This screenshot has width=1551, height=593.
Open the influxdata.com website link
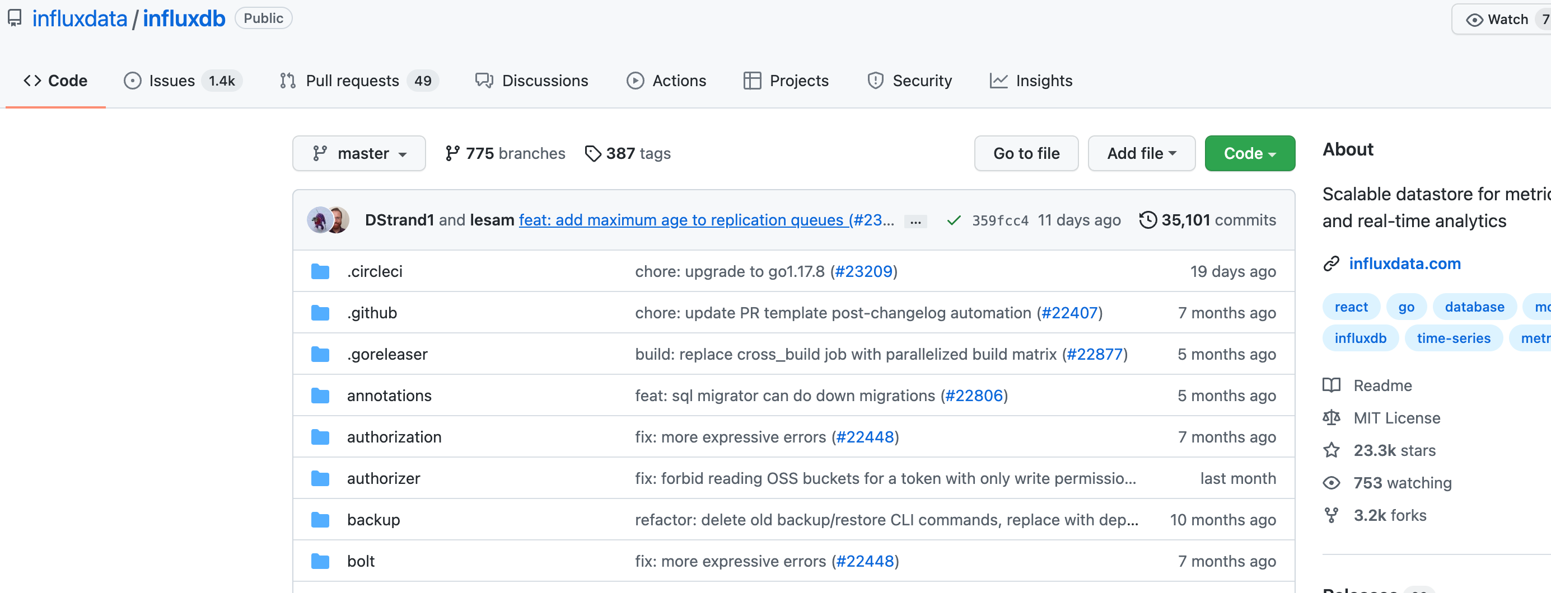click(1405, 263)
